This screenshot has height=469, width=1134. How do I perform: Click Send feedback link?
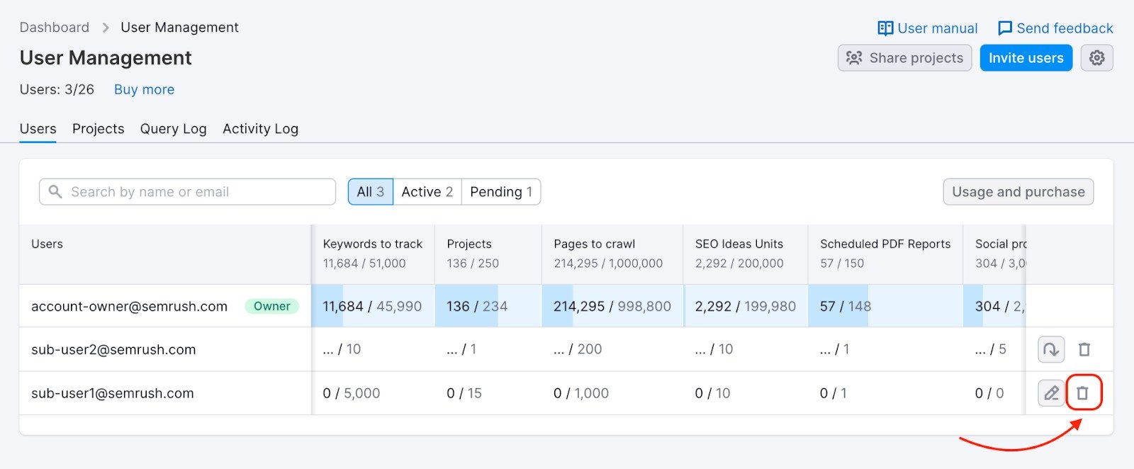click(1055, 28)
